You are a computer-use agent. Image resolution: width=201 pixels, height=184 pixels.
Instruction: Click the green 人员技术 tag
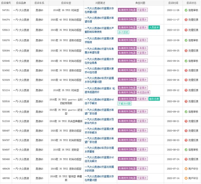[x=154, y=28]
